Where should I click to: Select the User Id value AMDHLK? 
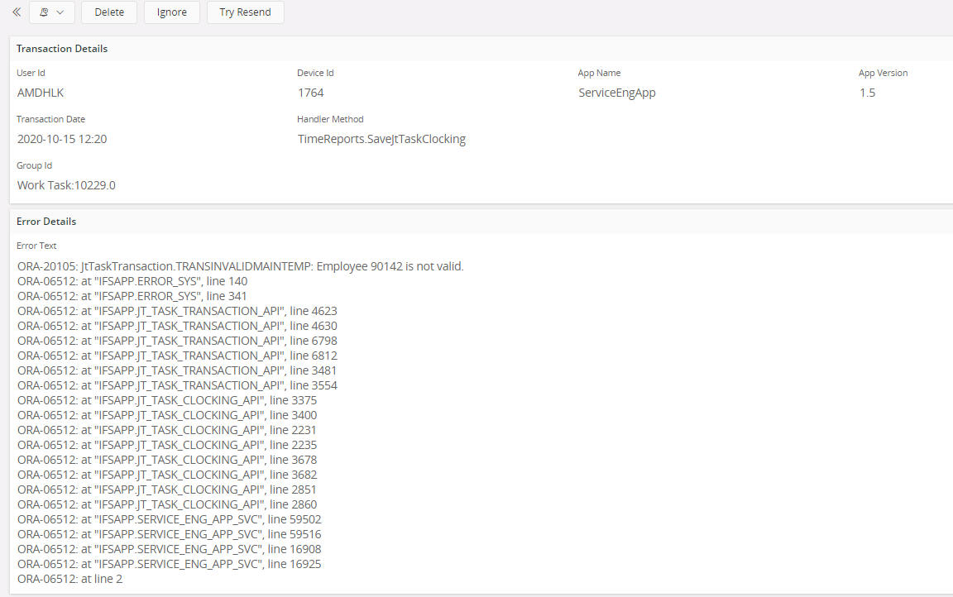coord(41,93)
